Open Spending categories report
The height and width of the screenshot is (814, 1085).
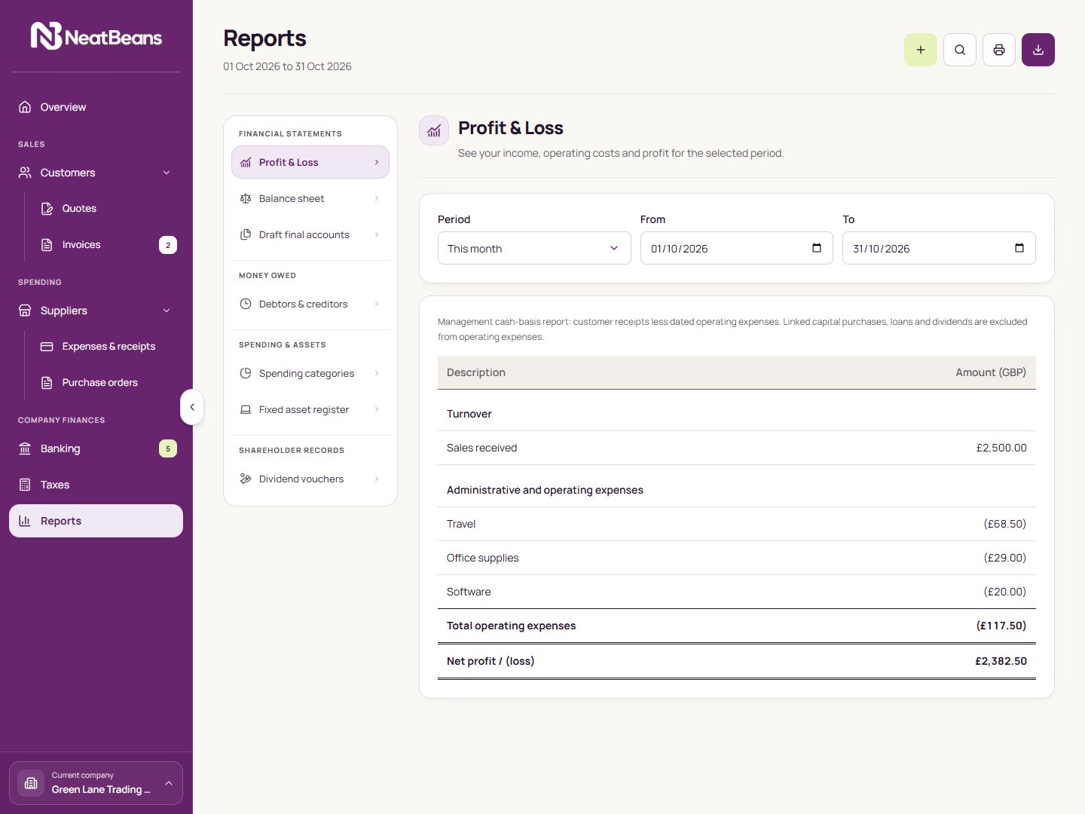[310, 373]
